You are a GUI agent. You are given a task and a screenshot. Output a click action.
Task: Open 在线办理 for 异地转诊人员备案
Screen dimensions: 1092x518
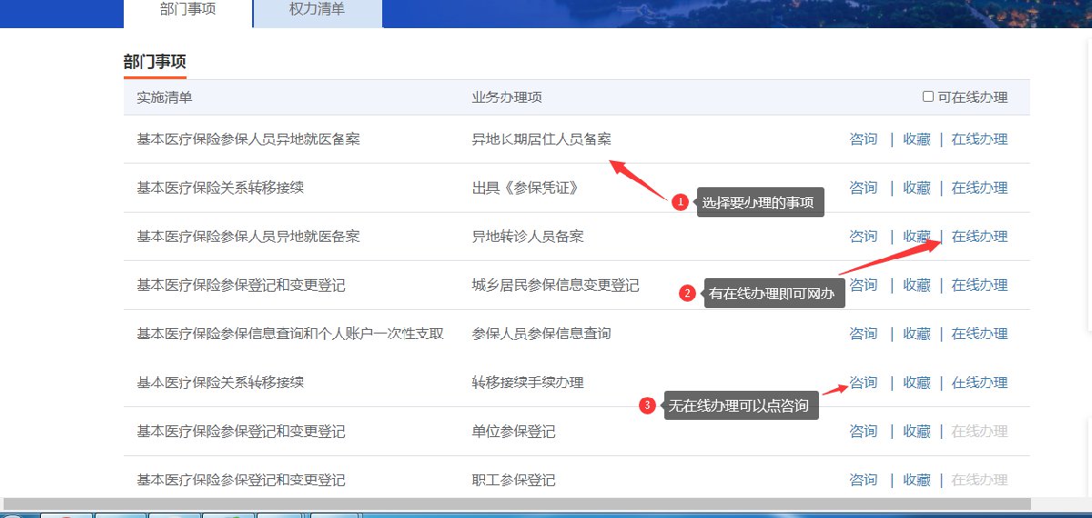979,236
